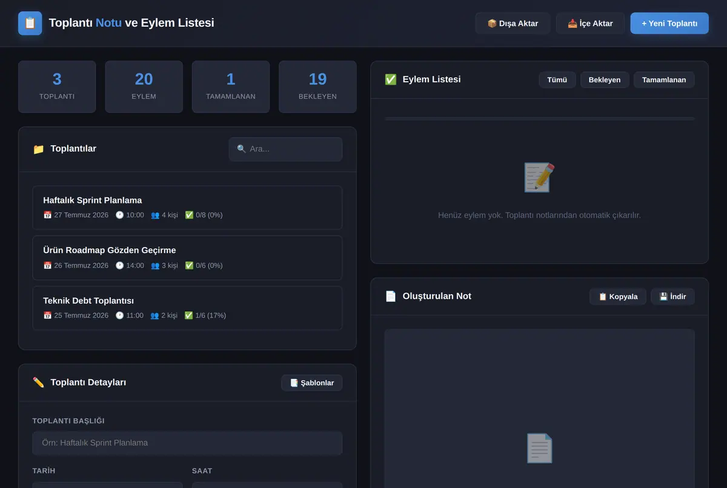
Task: Filter actions by Bekleyen
Action: pos(605,80)
